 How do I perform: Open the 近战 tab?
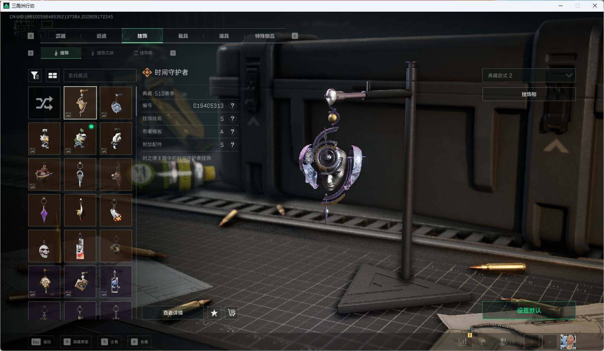tap(101, 36)
